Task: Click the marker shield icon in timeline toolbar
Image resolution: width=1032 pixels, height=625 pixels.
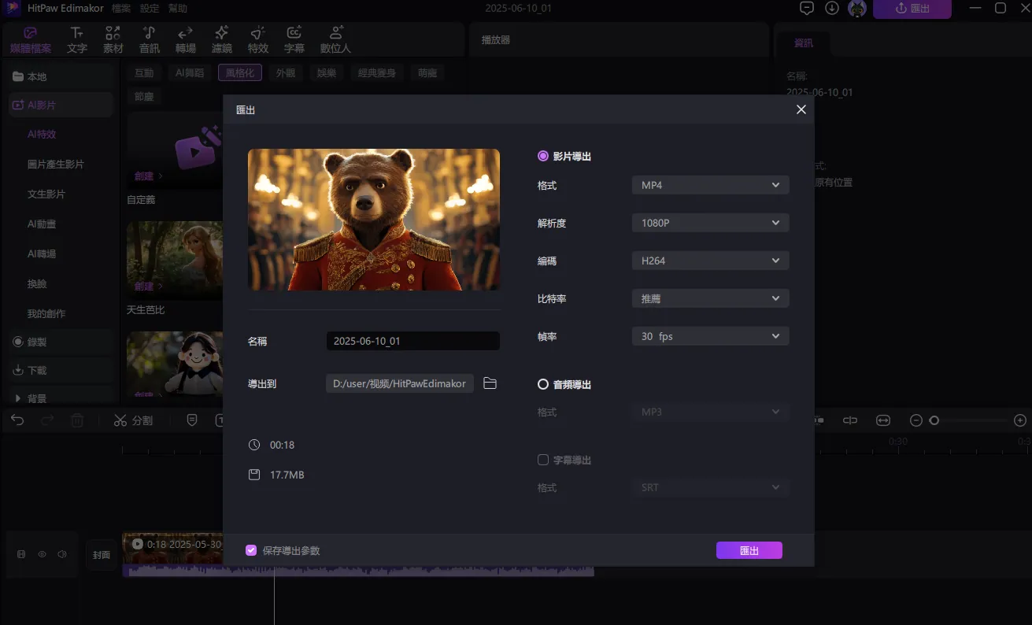Action: pos(192,420)
